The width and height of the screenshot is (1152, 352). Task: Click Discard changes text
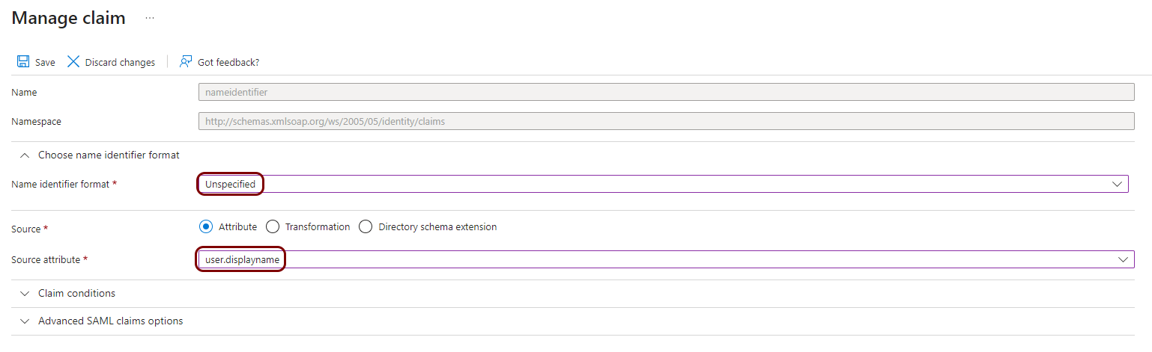[120, 63]
